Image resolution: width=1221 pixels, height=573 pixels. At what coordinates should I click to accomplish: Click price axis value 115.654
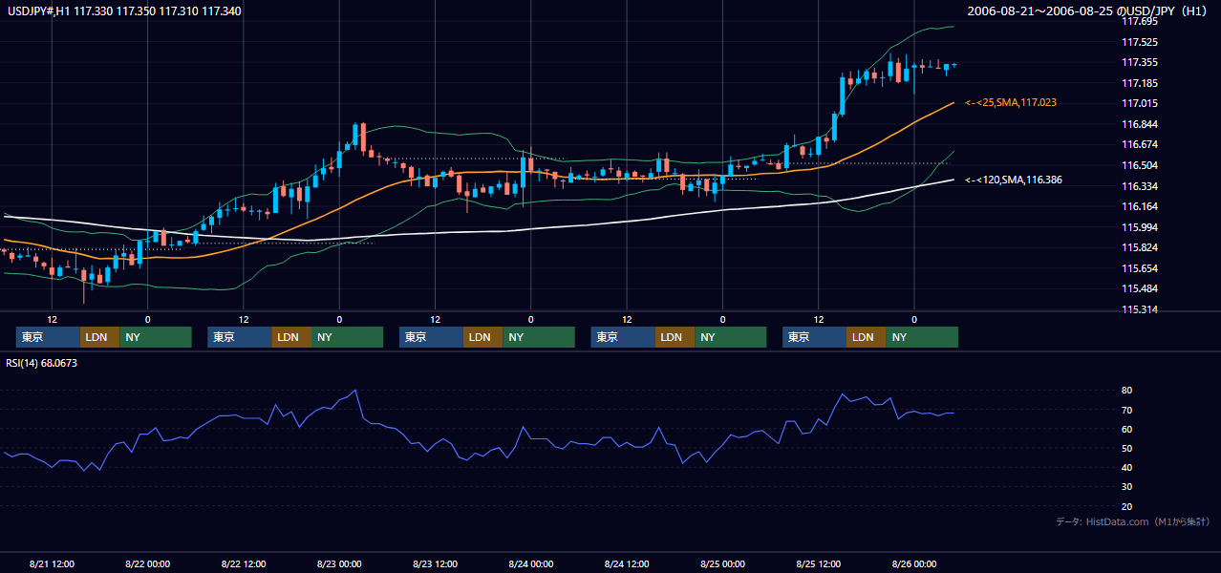1140,268
